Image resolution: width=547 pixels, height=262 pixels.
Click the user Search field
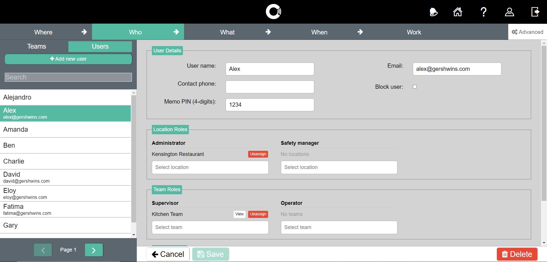coord(68,77)
